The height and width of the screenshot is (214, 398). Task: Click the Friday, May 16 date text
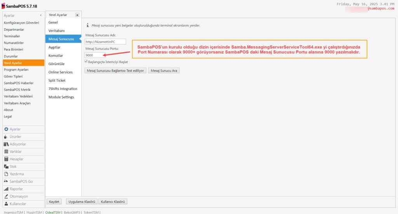[365, 4]
